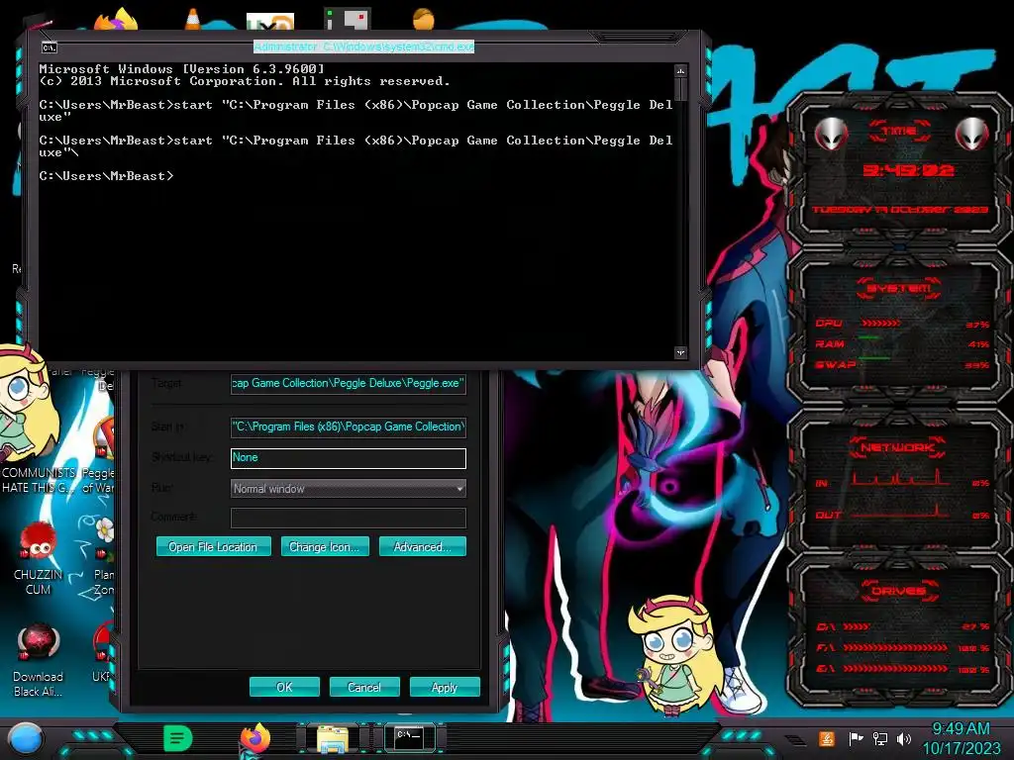Open the COMMUNISTS HATE THIS G... desktop shortcut
The image size is (1014, 760).
click(38, 478)
